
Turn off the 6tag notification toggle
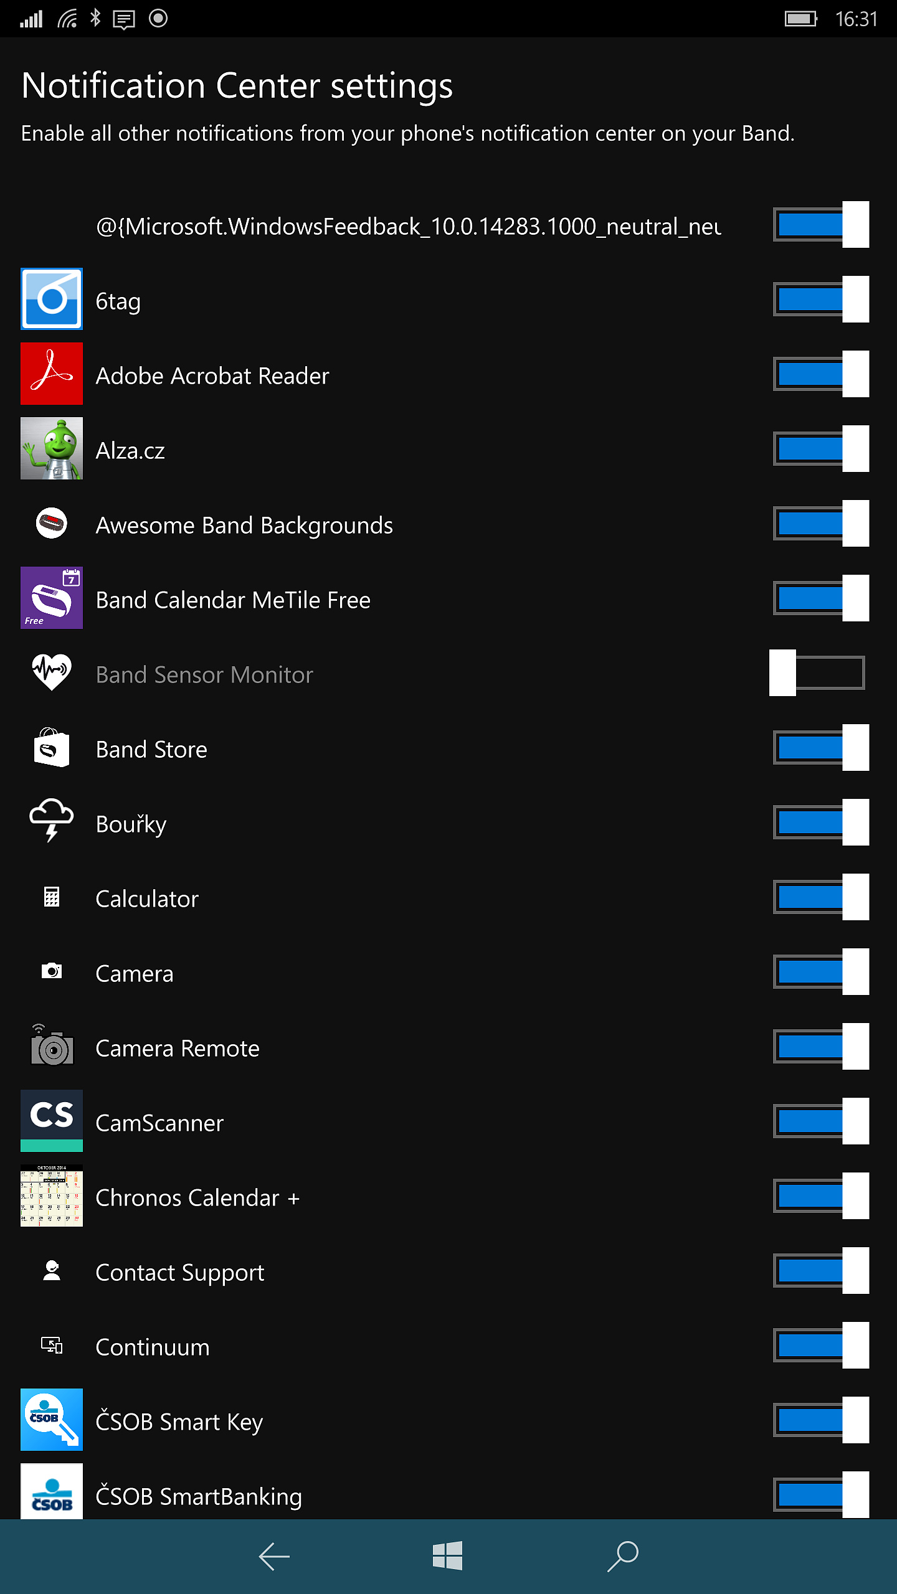[x=821, y=299]
